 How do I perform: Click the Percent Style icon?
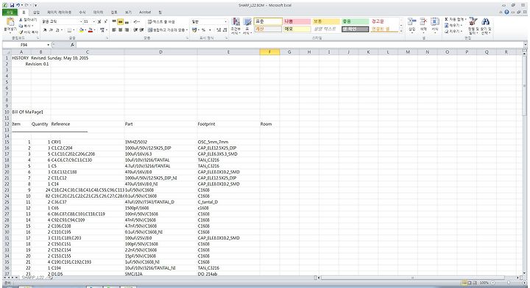[x=203, y=30]
